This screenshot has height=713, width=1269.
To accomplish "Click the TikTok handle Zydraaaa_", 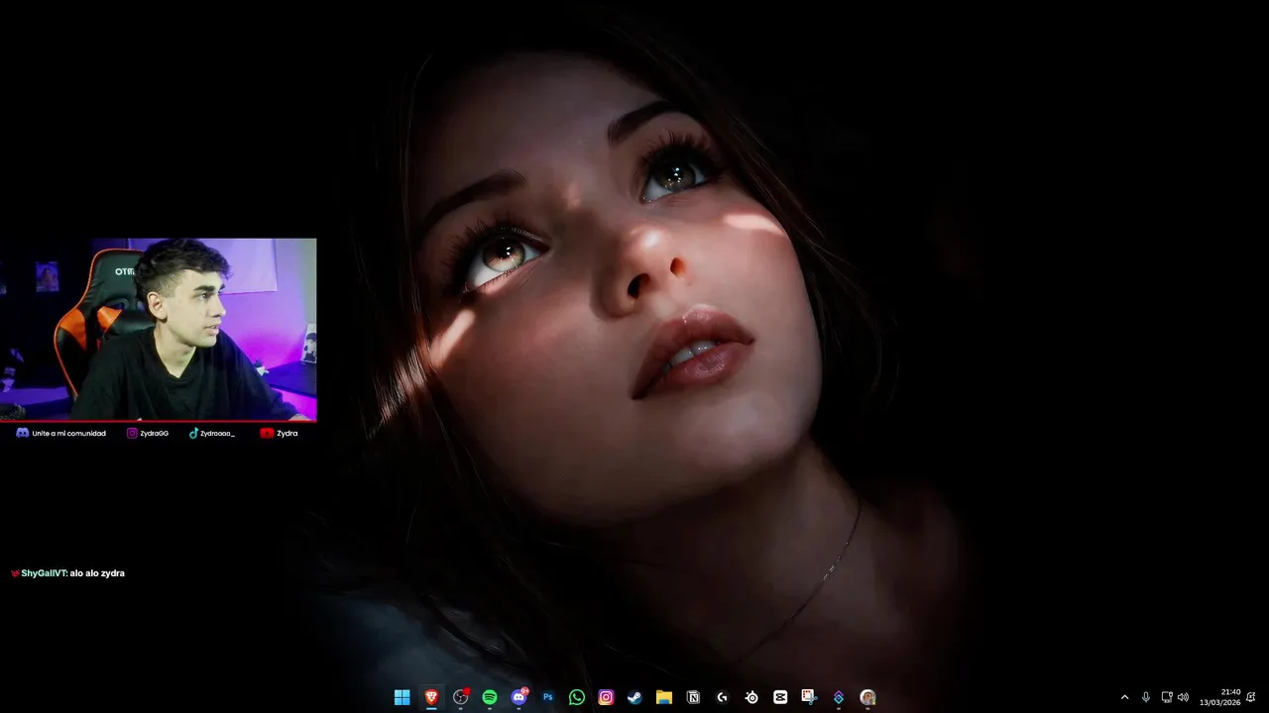I will (217, 433).
